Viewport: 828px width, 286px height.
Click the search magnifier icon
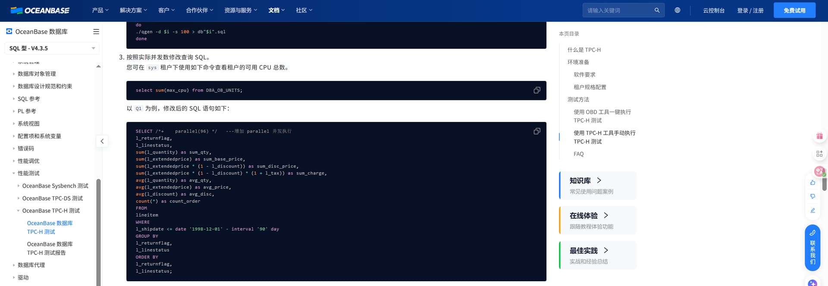pos(657,10)
